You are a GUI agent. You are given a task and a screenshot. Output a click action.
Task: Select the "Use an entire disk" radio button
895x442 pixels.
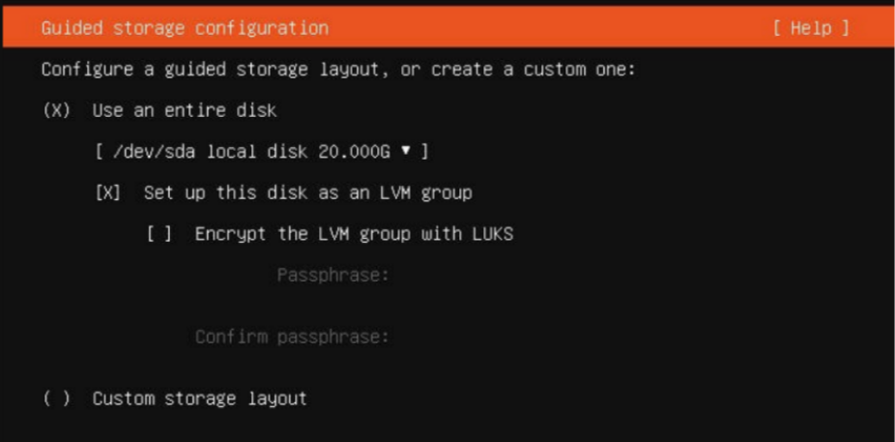(x=56, y=110)
